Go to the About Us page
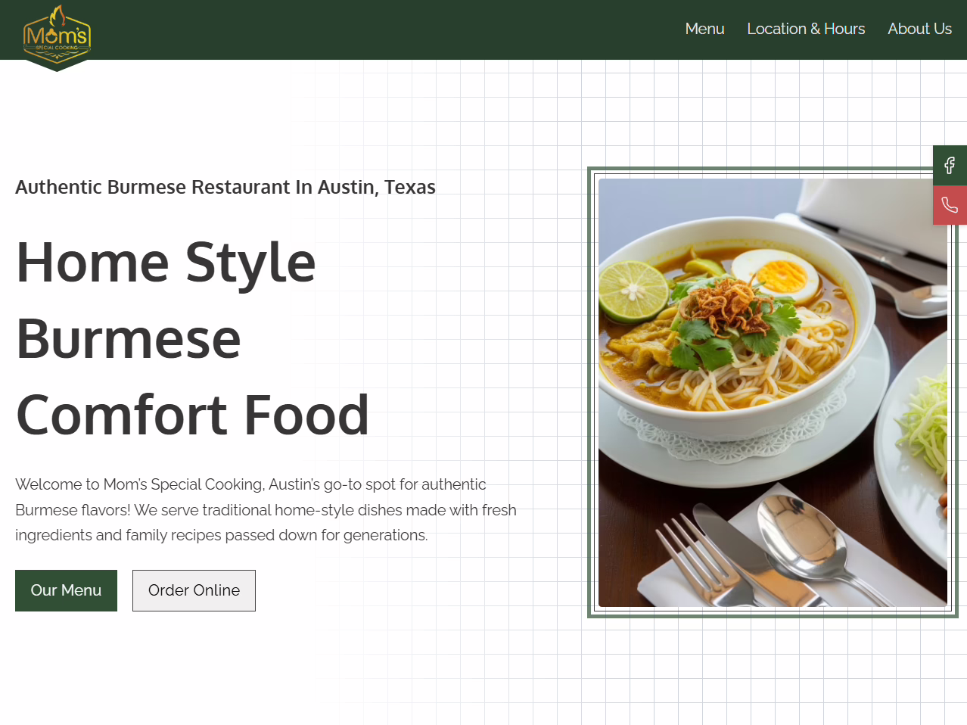The image size is (967, 725). point(919,30)
